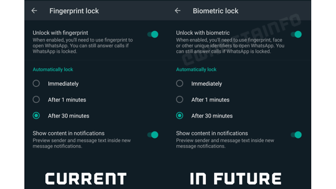Select Immediately under Biometric lock
This screenshot has height=189, width=336.
point(180,83)
